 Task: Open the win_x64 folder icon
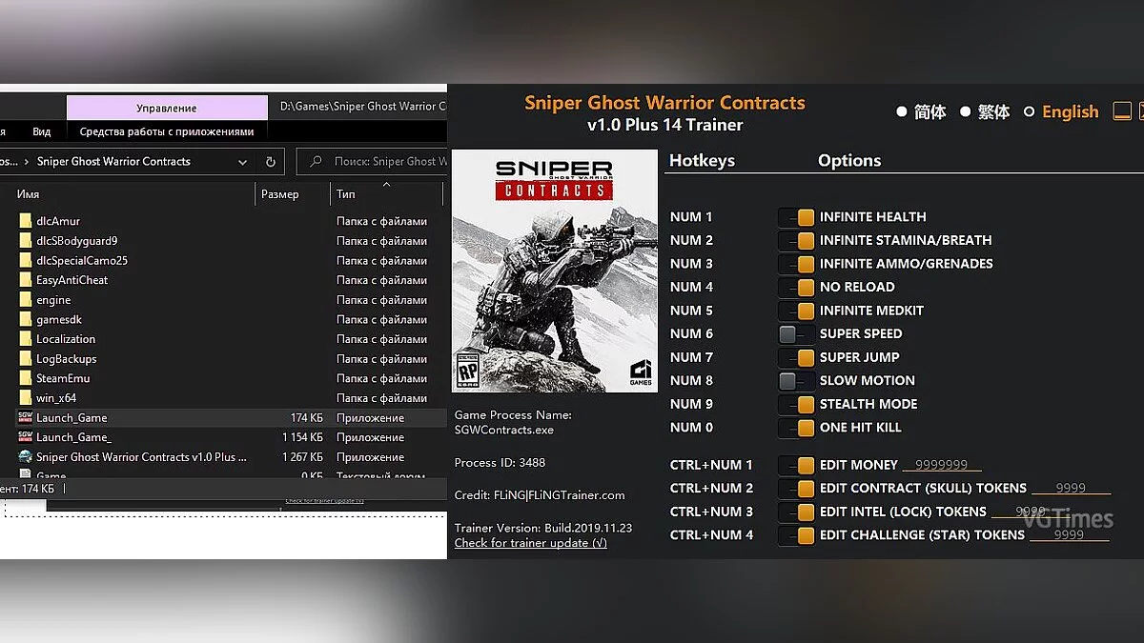click(x=25, y=397)
